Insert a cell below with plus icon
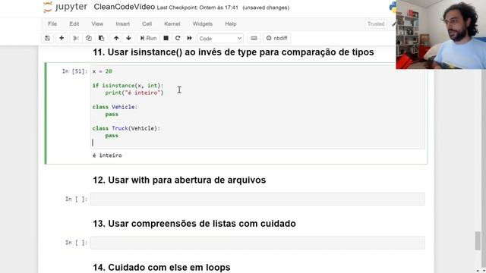The image size is (486, 273). pos(62,38)
